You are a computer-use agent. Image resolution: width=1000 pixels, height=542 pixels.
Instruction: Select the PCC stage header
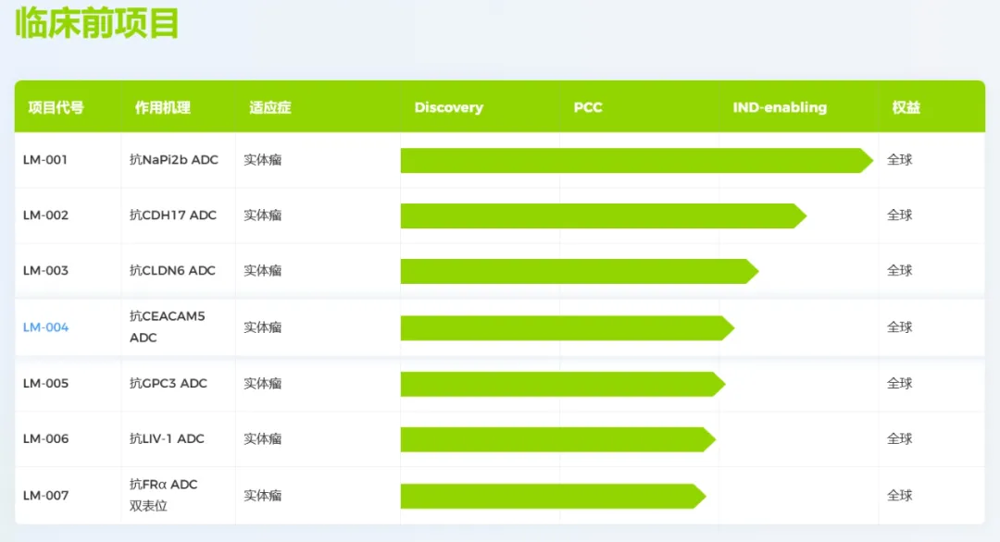[x=588, y=107]
